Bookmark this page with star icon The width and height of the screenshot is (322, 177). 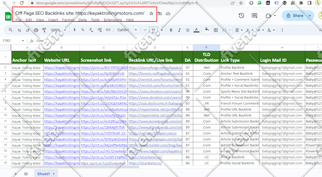(x=241, y=3)
